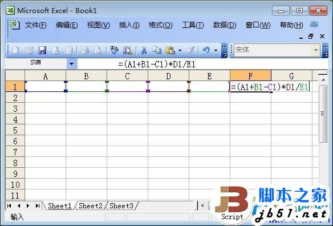Click the vertical scrollbar thumb
Screen dimensions: 333x226
(x=323, y=114)
